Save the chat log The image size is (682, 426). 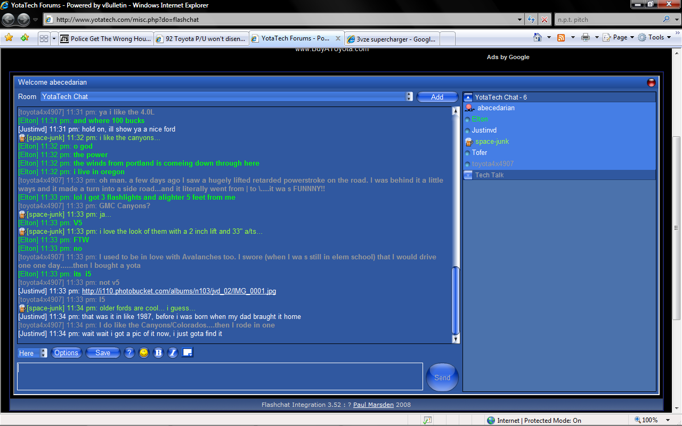point(103,353)
